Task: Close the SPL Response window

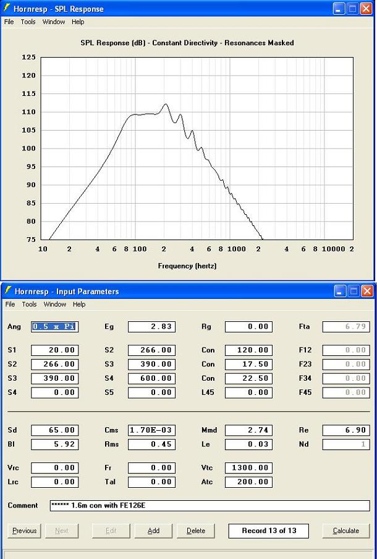Action: (366, 9)
